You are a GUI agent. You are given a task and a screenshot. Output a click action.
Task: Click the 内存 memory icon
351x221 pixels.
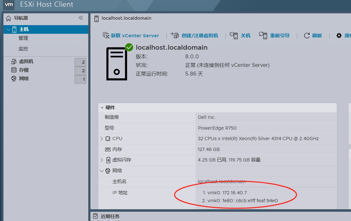click(108, 149)
